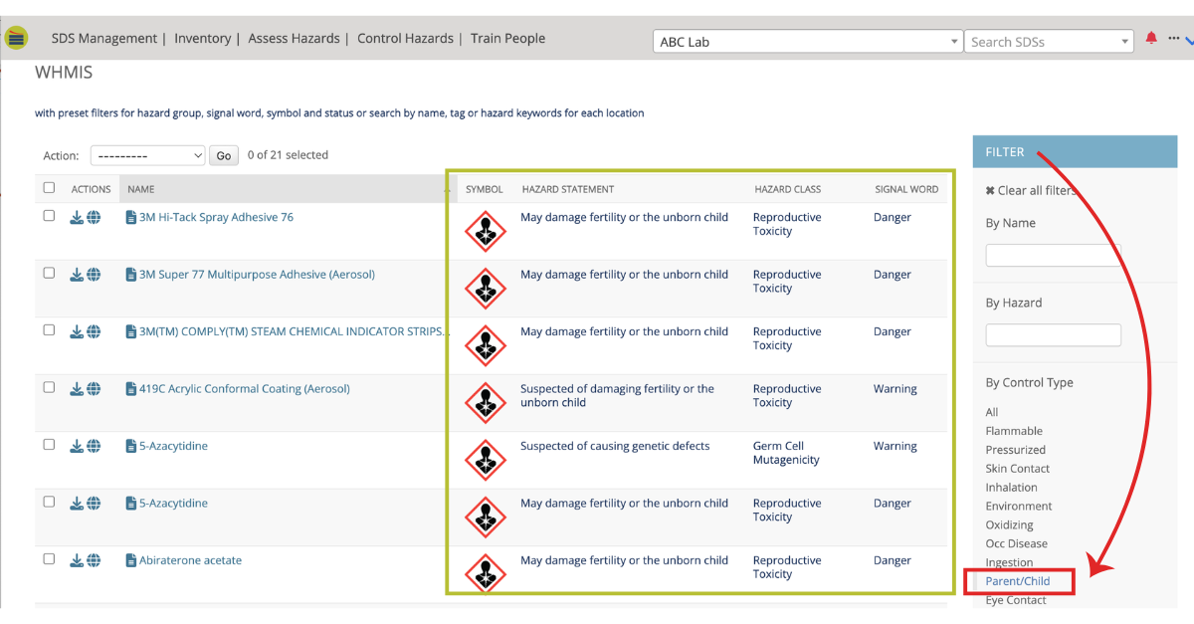Viewport: 1194px width, 624px height.
Task: Open globe icon for 3M COMPLY Steam Indicator Strips
Action: coord(94,331)
